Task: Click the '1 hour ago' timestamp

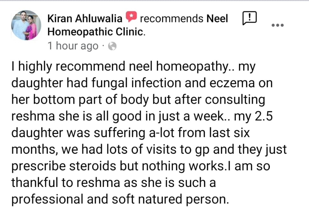Action: click(73, 46)
